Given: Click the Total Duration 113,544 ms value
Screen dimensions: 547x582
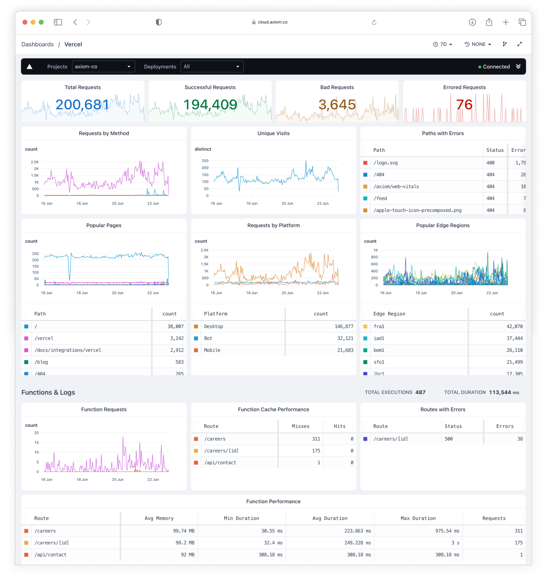Looking at the screenshot, I should pyautogui.click(x=504, y=392).
